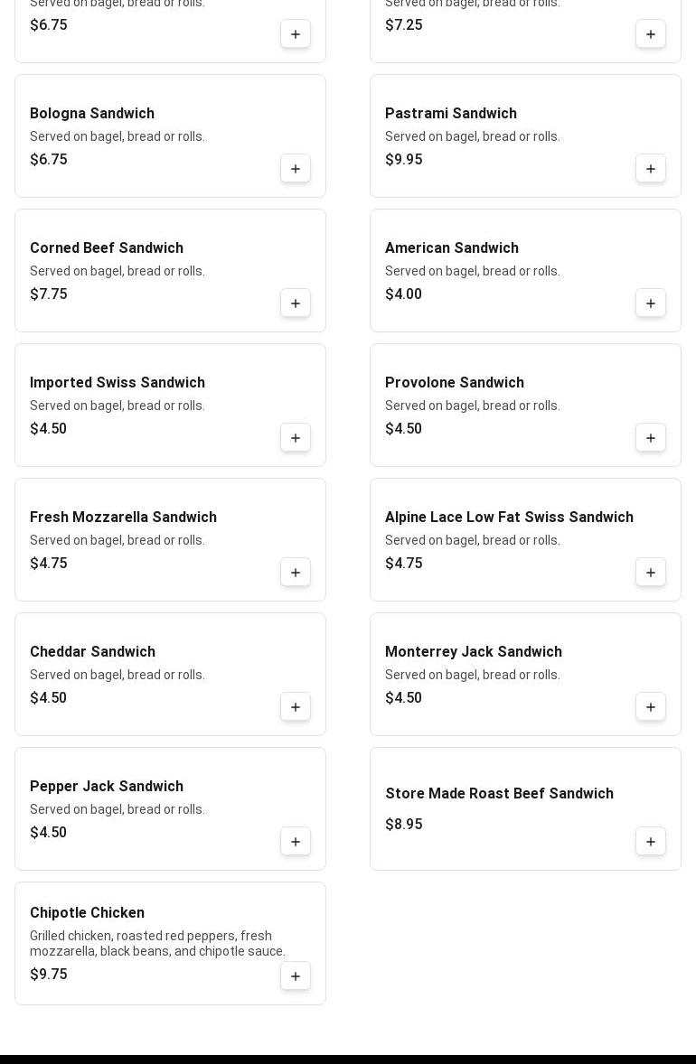Add Fresh Mozzarella Sandwich to cart

click(296, 573)
